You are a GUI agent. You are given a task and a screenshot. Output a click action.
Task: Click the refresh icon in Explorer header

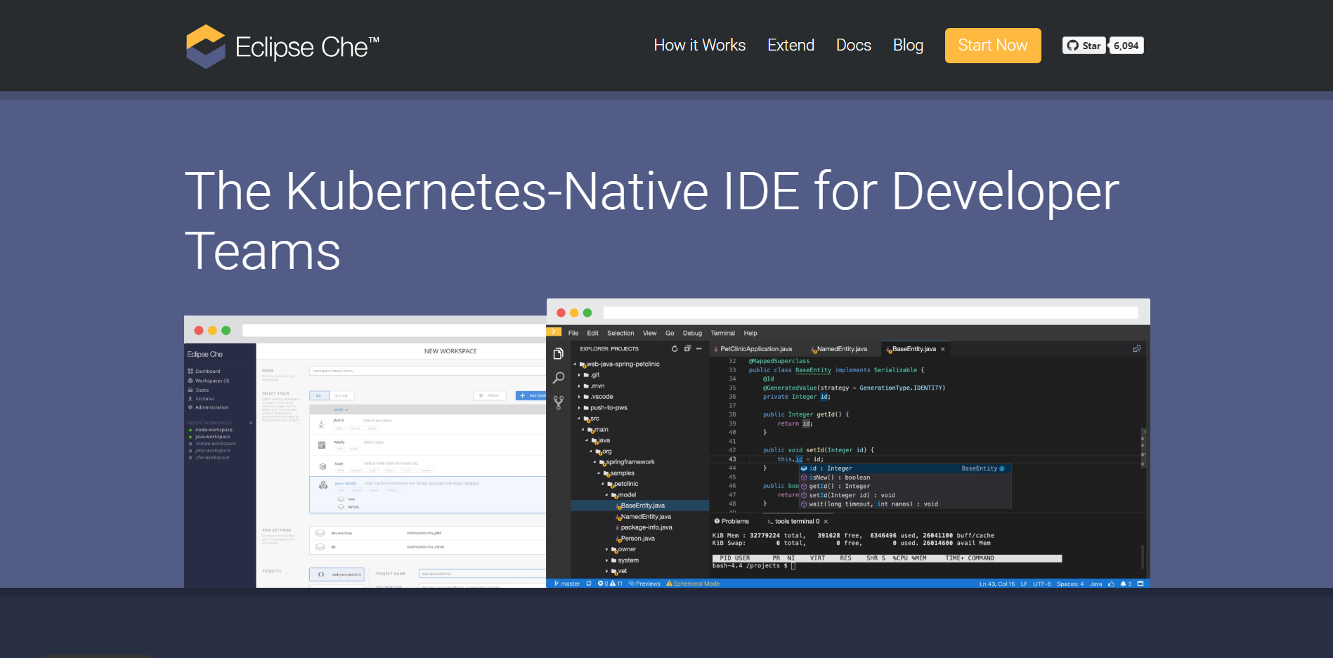(x=675, y=349)
